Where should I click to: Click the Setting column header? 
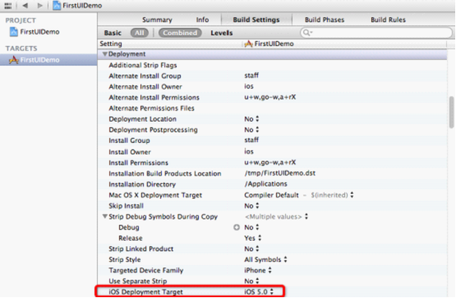click(x=111, y=44)
